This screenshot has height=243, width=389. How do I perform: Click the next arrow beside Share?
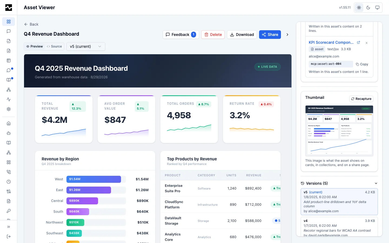tap(287, 35)
